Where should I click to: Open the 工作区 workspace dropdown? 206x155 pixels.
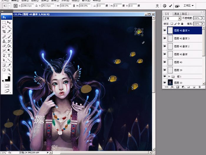[x=189, y=6]
